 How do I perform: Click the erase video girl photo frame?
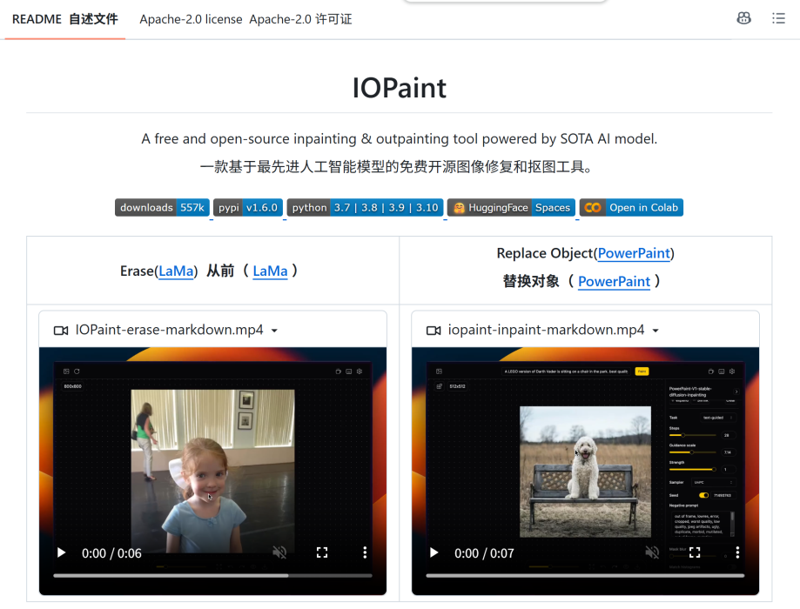tap(212, 471)
